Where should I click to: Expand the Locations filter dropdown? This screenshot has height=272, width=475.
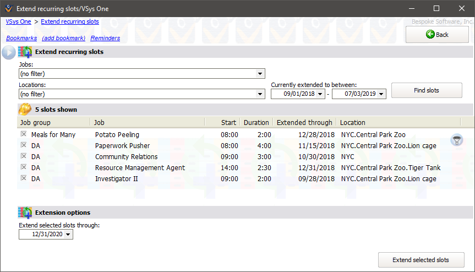(260, 94)
